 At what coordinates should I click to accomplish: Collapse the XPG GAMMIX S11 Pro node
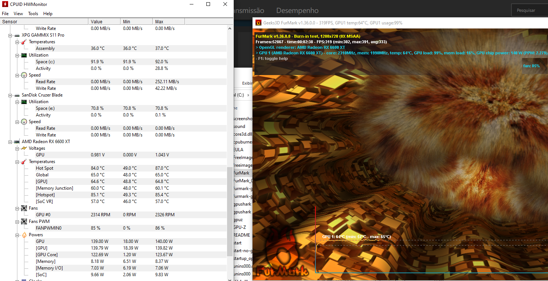[10, 35]
